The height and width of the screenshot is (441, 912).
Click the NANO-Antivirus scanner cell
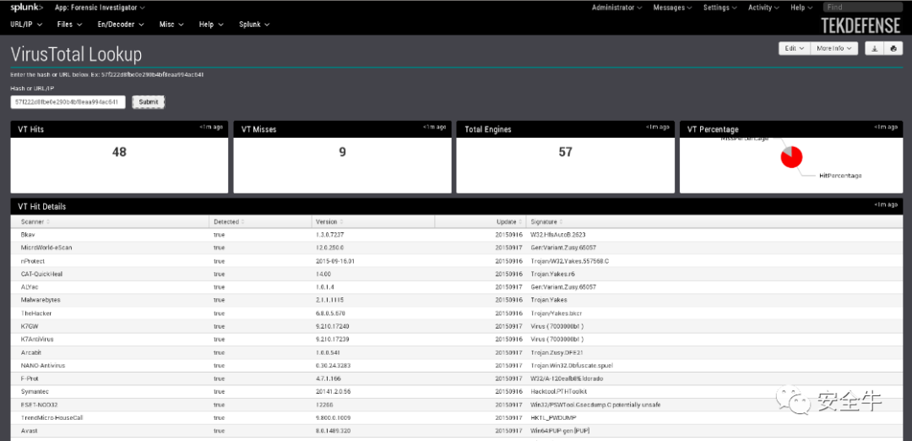click(43, 365)
